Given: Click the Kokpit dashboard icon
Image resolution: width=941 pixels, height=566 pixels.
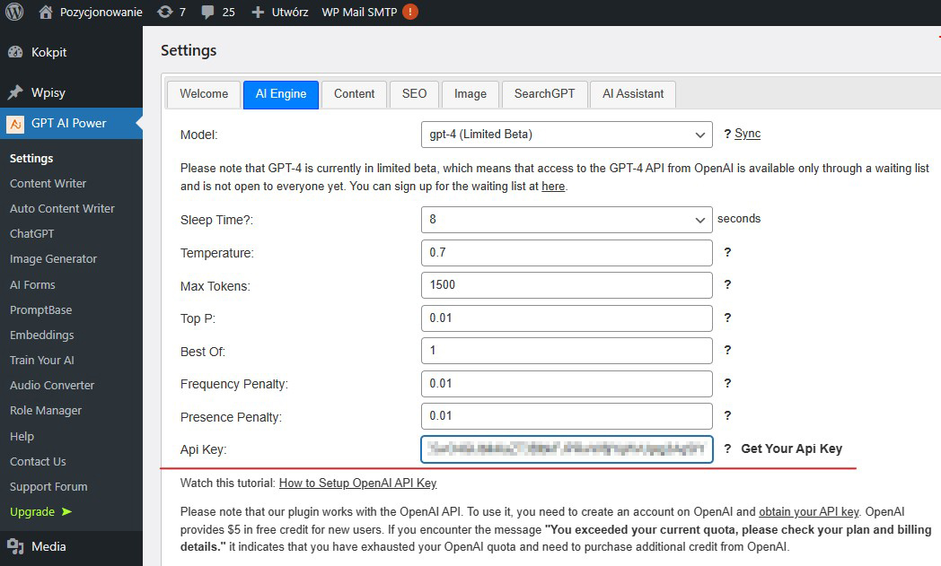Looking at the screenshot, I should [15, 52].
